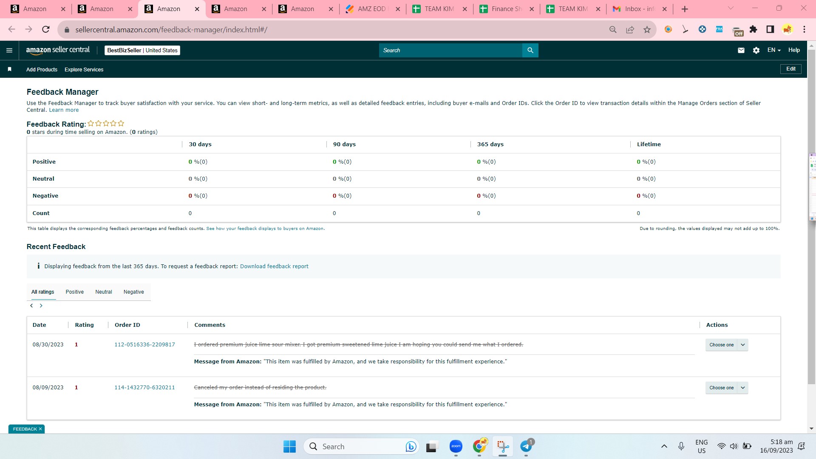Image resolution: width=816 pixels, height=459 pixels.
Task: Select the Negative feedback tab
Action: click(133, 292)
